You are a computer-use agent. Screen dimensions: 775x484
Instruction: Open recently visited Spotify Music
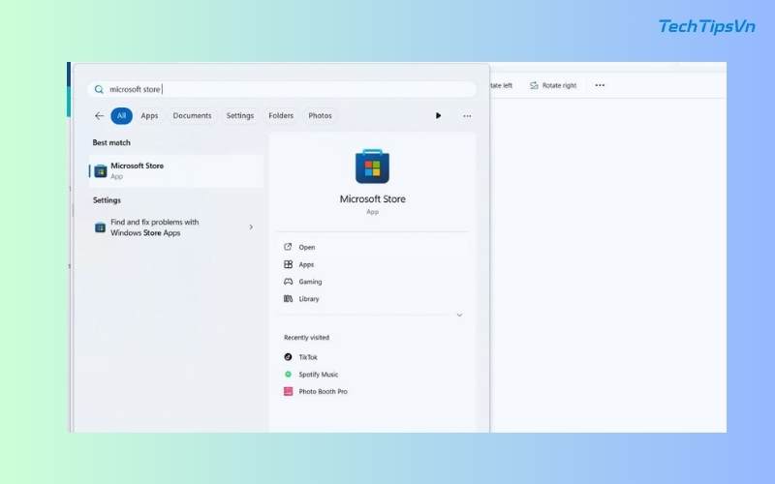point(319,375)
